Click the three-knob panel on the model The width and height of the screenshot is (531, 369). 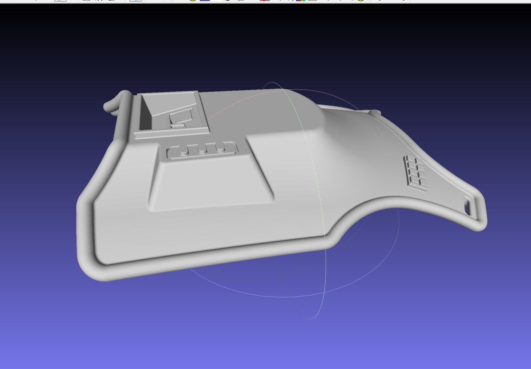pos(202,150)
